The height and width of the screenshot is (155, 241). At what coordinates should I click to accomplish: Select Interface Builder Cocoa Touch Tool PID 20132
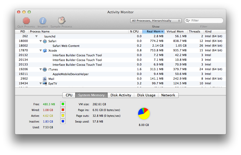120,55
